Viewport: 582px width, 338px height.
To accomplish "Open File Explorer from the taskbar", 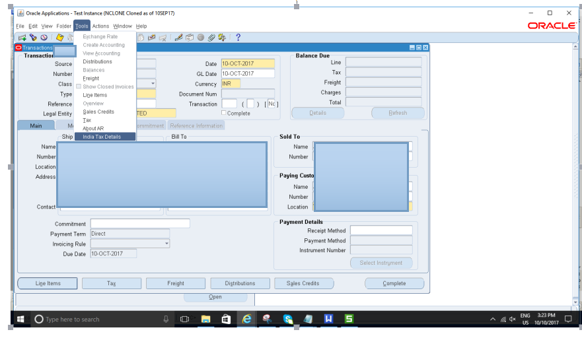I will [x=205, y=319].
